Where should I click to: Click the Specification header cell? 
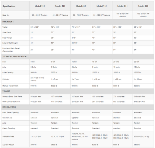(15, 6)
